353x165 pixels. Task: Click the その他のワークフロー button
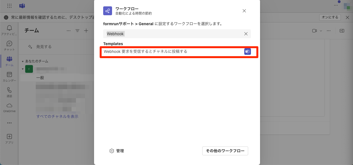point(225,151)
